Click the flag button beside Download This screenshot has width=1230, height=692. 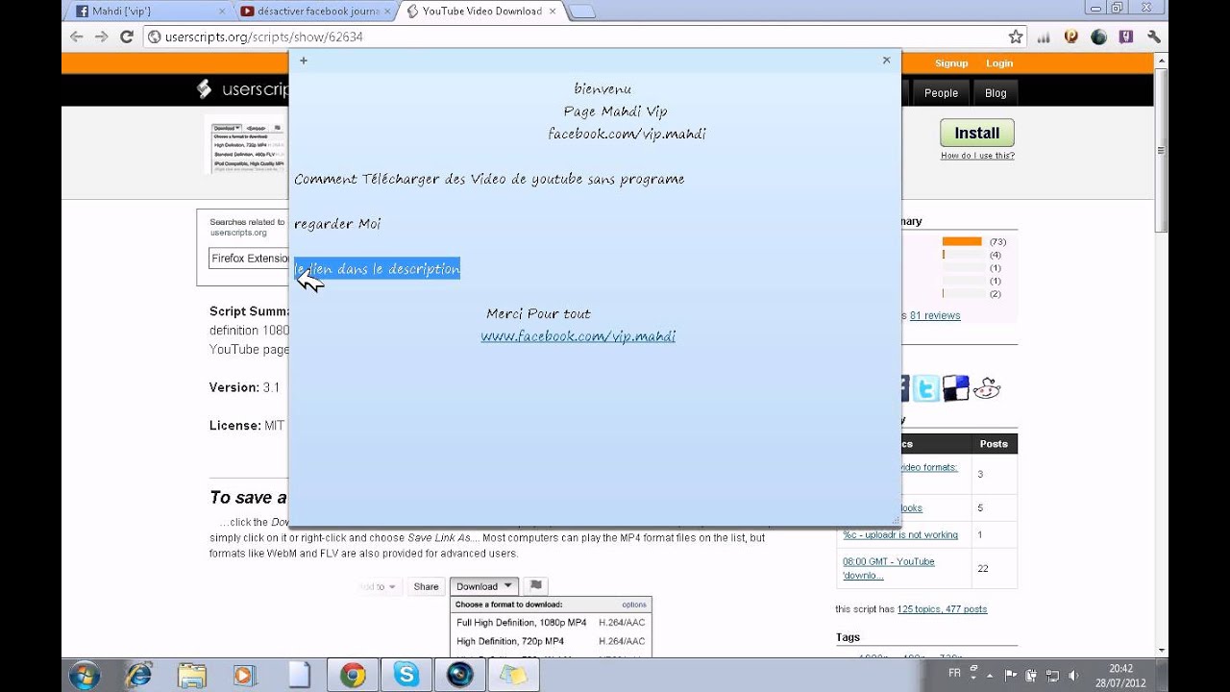point(536,585)
